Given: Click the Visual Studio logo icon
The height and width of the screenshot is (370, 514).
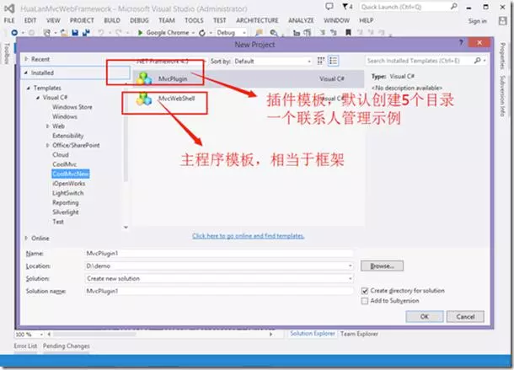Looking at the screenshot, I should tap(9, 8).
